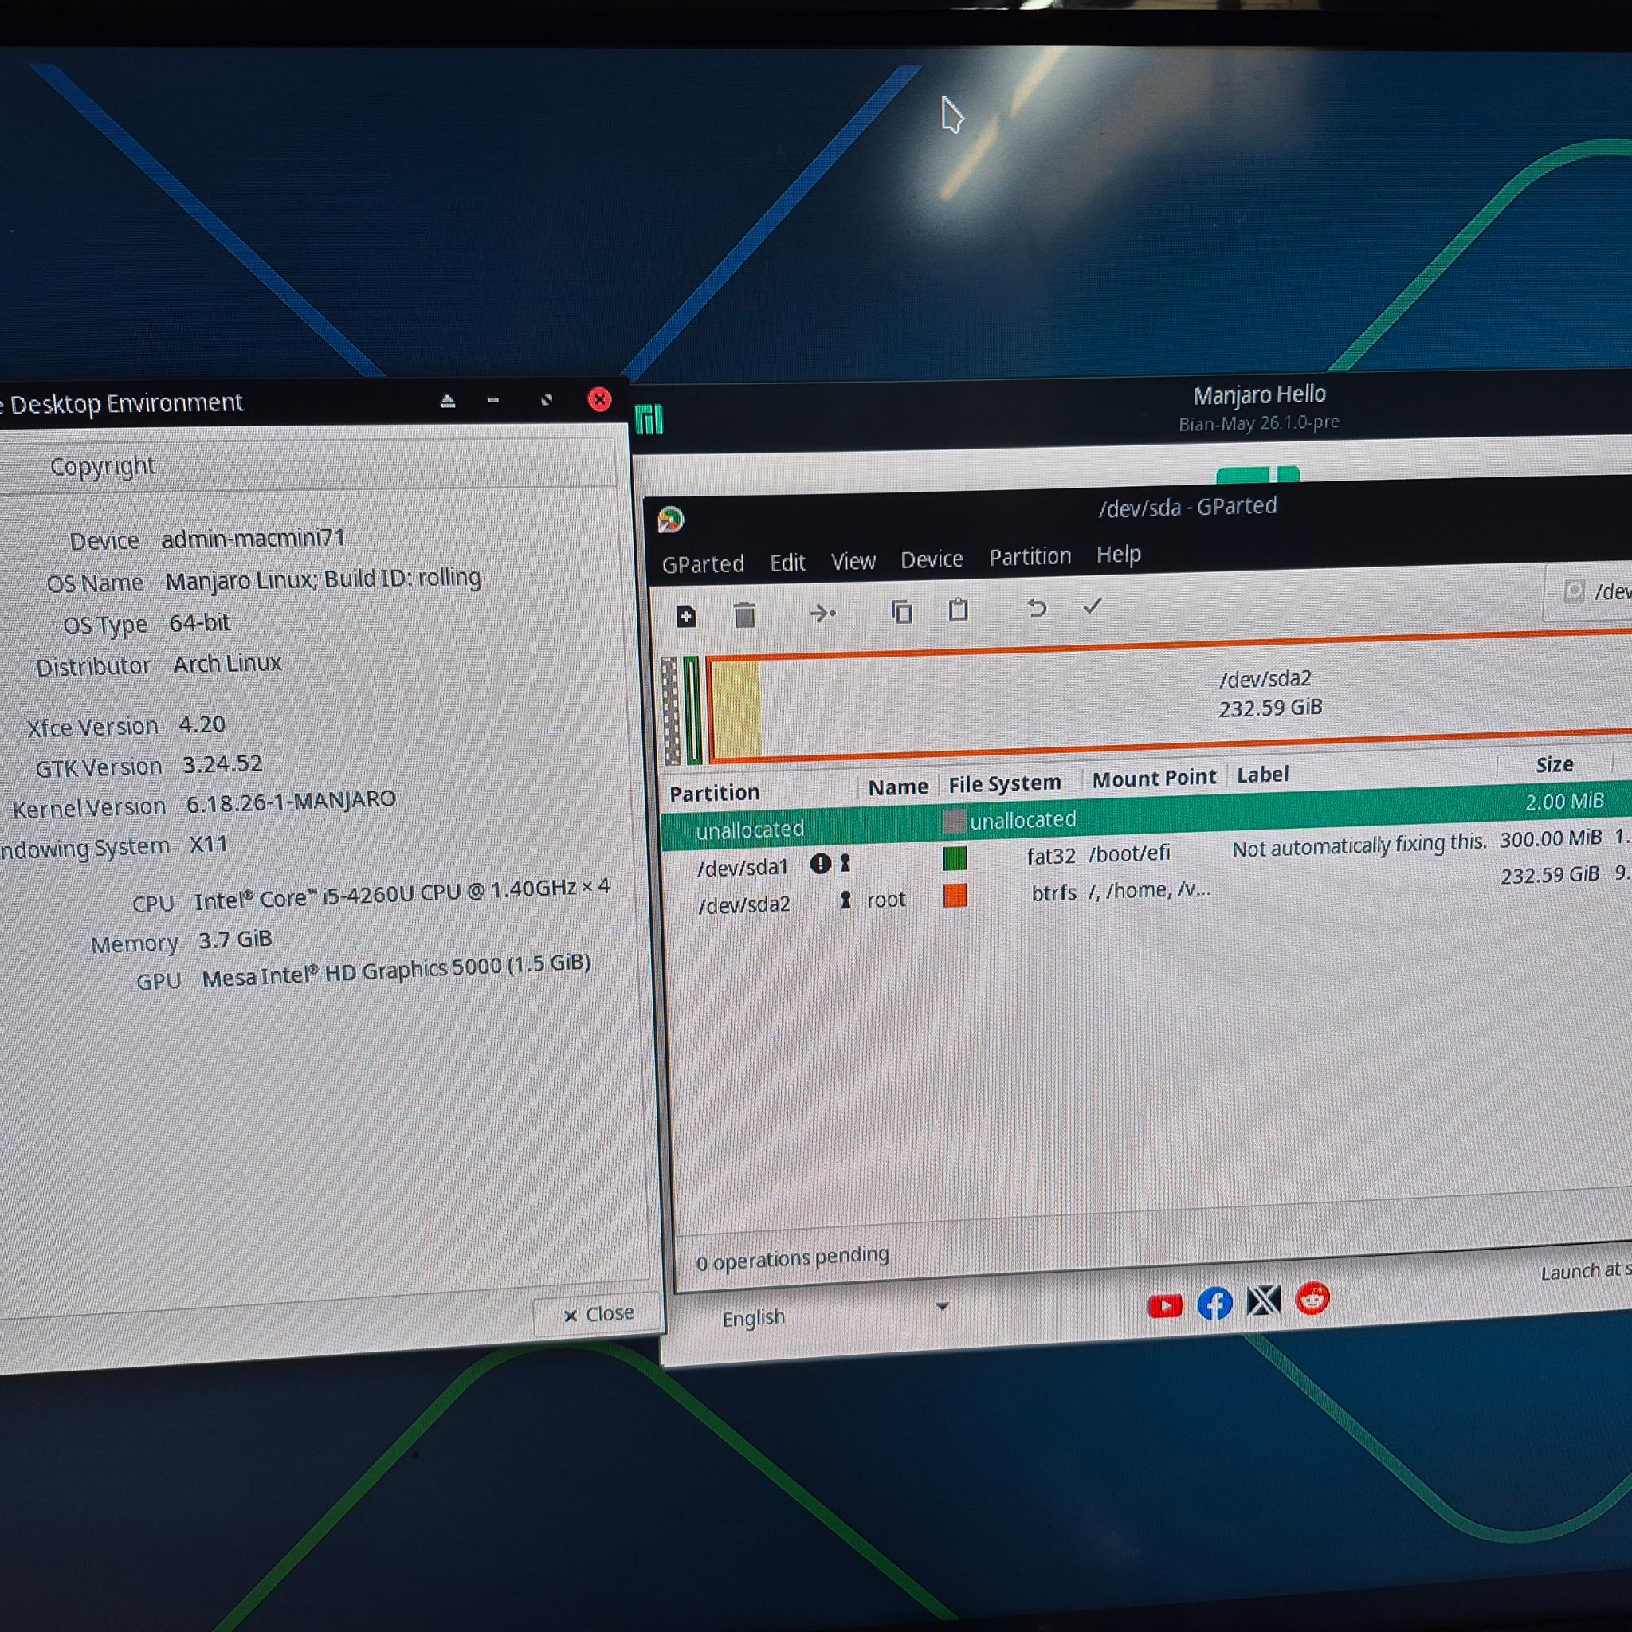Sort by the Name column header
The image size is (1632, 1632).
tap(898, 787)
